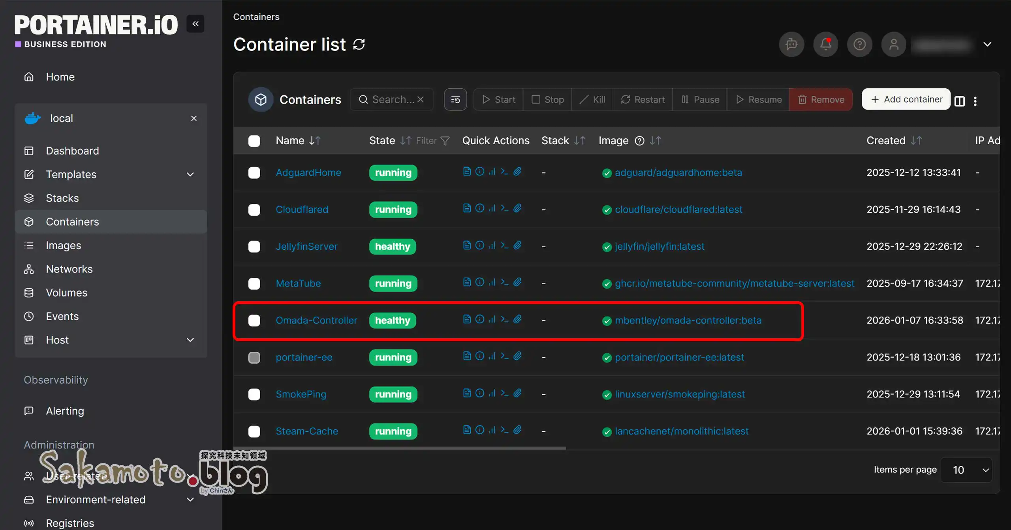Open exec console icon for MetaTube

point(504,282)
